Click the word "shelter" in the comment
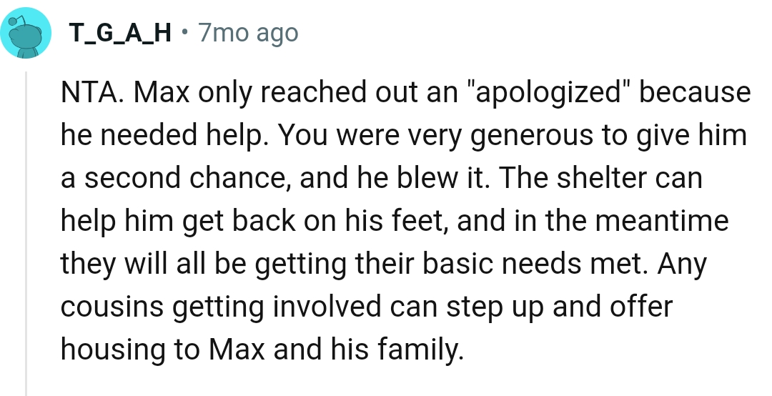Viewport: 772px width, 396px height. coord(599,179)
